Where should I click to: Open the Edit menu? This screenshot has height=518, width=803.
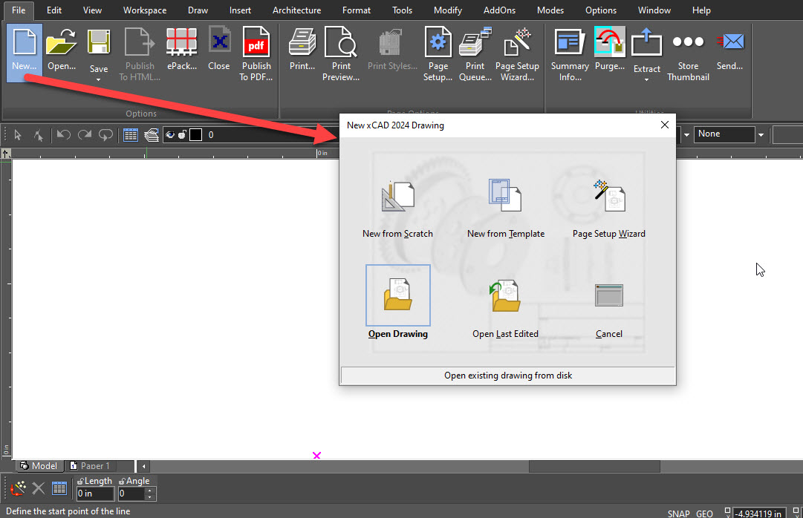click(53, 10)
